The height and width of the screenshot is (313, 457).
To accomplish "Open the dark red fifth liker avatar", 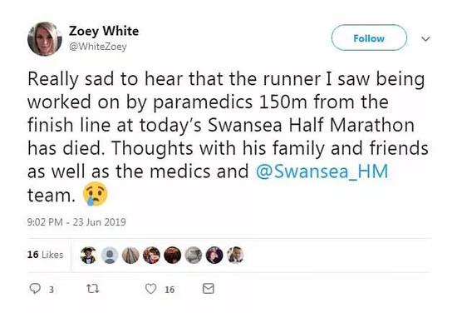I will tap(173, 256).
